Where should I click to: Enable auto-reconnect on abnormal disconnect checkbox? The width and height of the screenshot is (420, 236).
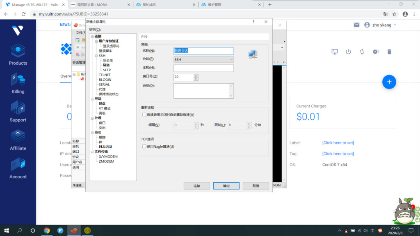144,115
